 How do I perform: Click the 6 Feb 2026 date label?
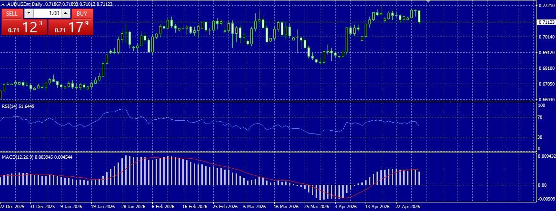point(163,206)
